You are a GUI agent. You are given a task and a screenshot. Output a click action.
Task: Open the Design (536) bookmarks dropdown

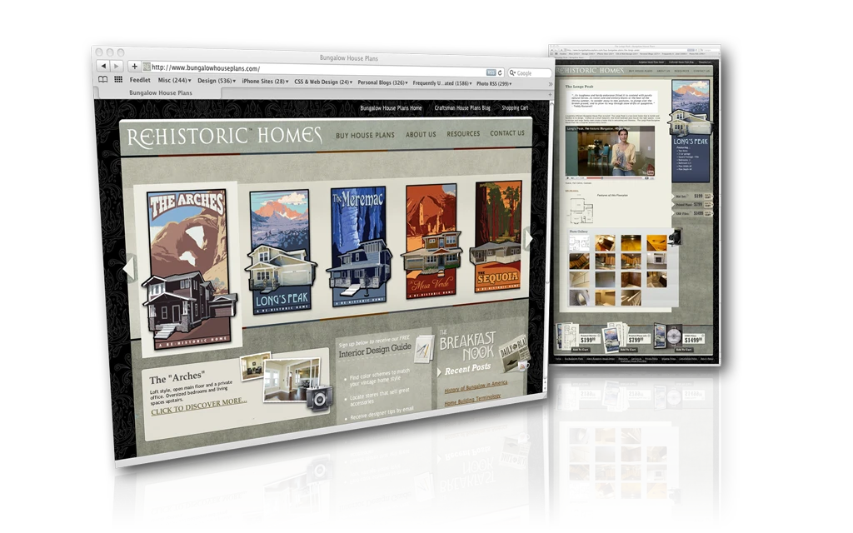click(216, 81)
